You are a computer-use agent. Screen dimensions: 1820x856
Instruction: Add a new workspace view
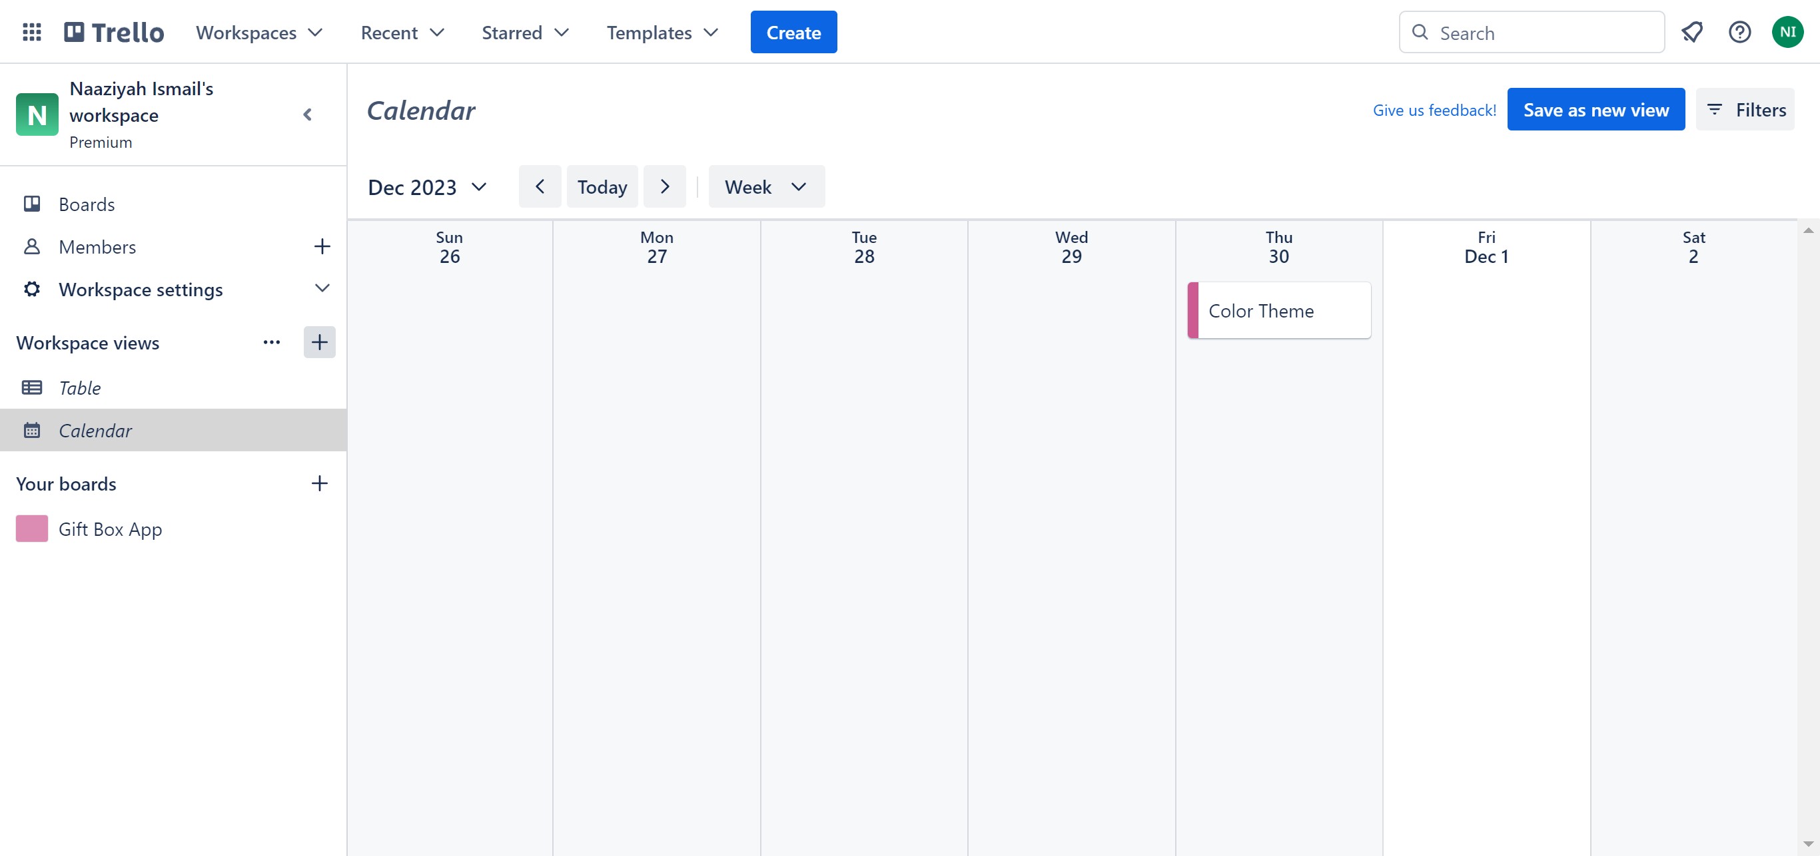[319, 342]
